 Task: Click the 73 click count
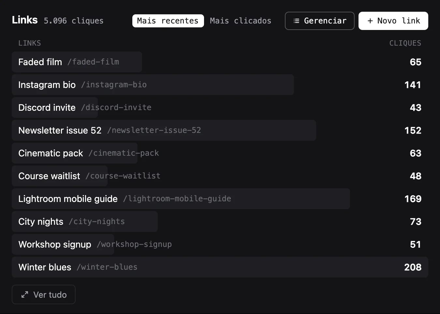click(416, 221)
